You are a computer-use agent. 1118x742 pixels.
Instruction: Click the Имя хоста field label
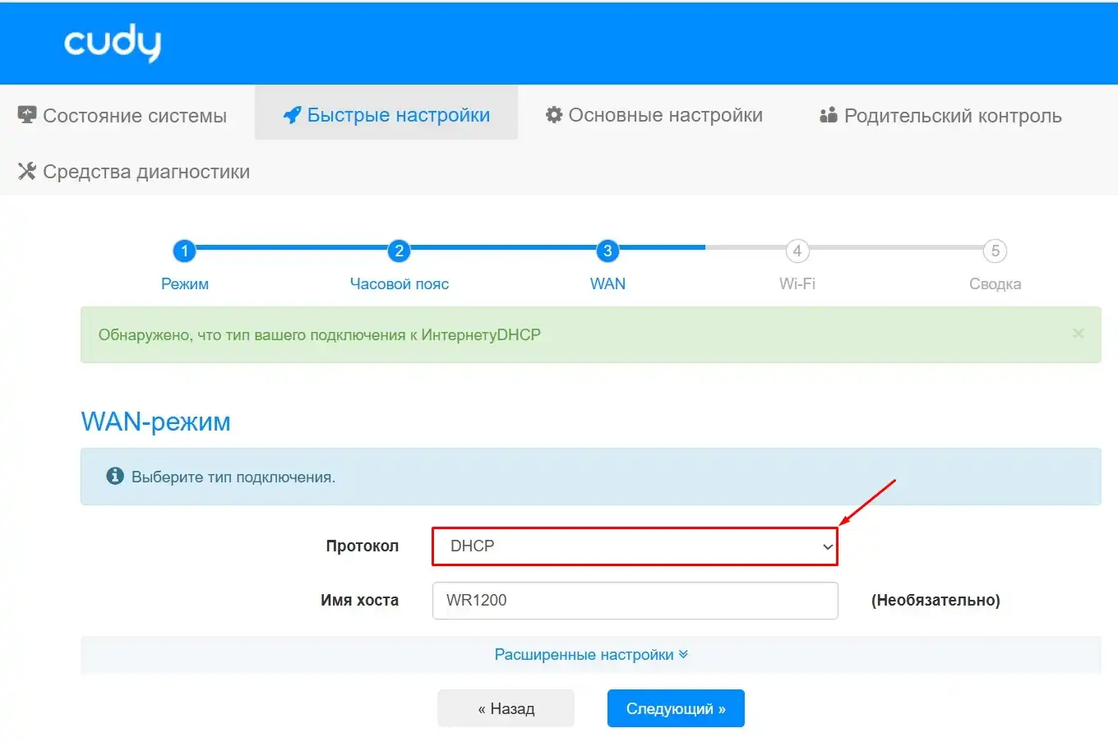(359, 601)
